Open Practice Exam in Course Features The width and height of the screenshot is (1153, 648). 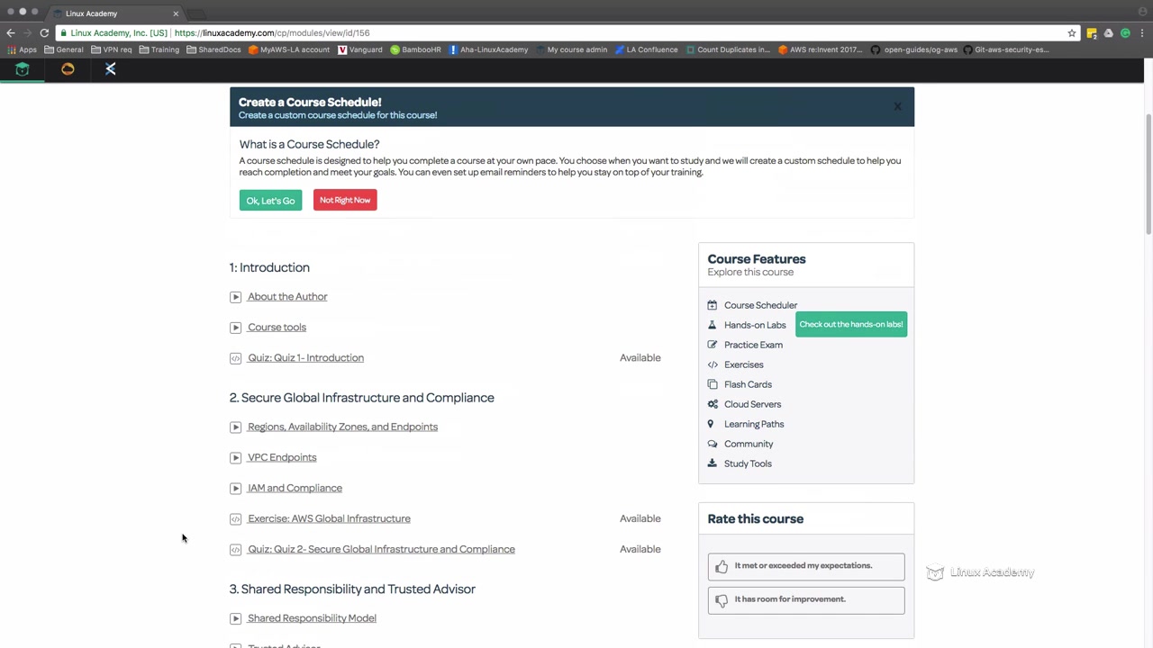coord(753,345)
